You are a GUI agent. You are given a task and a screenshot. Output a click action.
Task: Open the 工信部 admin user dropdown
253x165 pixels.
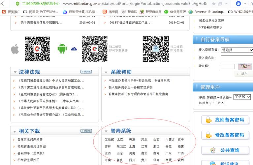click(x=242, y=97)
